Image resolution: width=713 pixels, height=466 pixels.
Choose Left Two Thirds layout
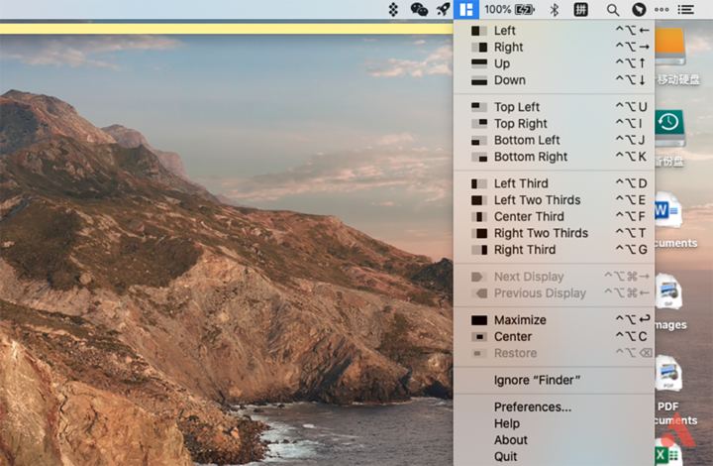coord(537,200)
